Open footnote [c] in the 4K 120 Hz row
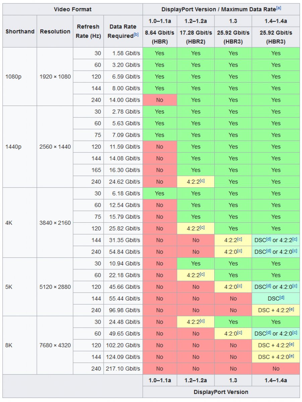This screenshot has width=302, height=402. tap(202, 227)
